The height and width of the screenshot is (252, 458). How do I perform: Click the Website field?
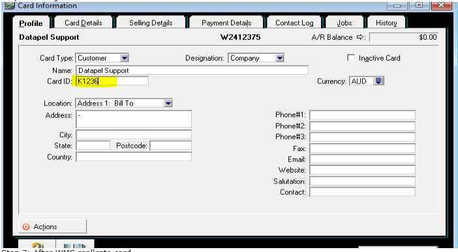pyautogui.click(x=363, y=170)
